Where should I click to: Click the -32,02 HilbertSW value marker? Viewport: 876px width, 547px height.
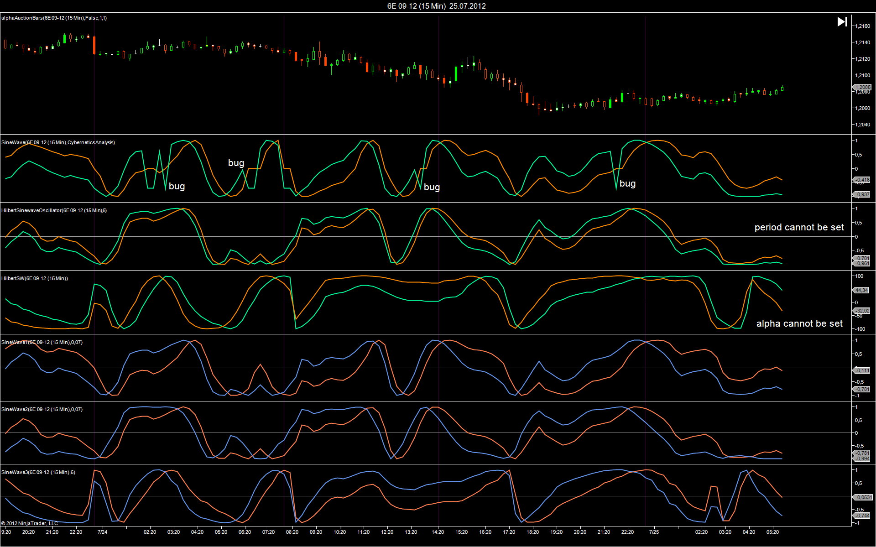[862, 311]
